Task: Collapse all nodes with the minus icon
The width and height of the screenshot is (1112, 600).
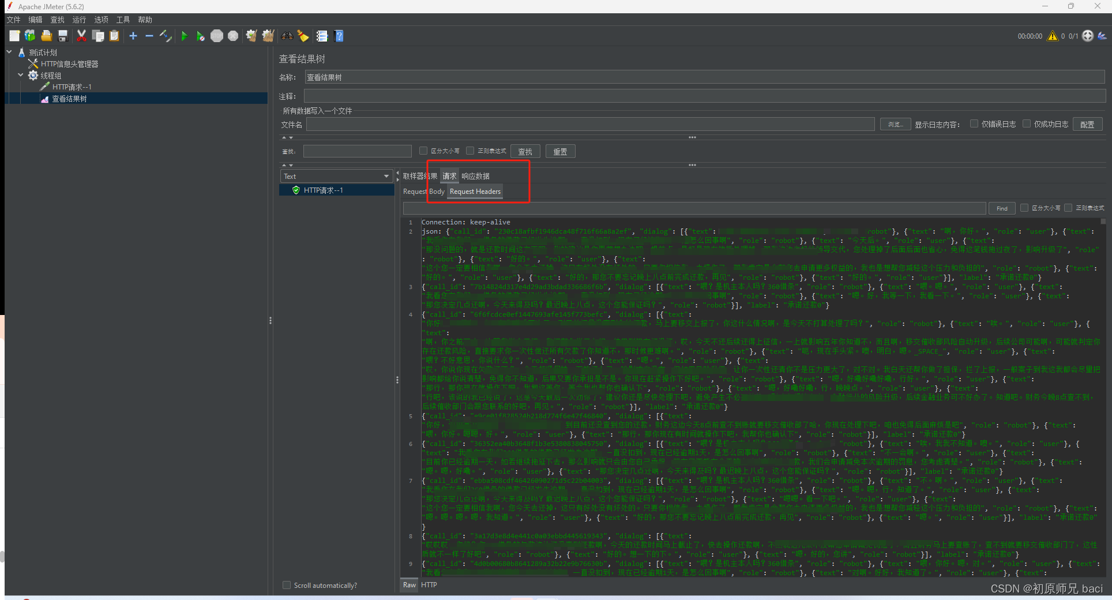Action: coord(149,36)
